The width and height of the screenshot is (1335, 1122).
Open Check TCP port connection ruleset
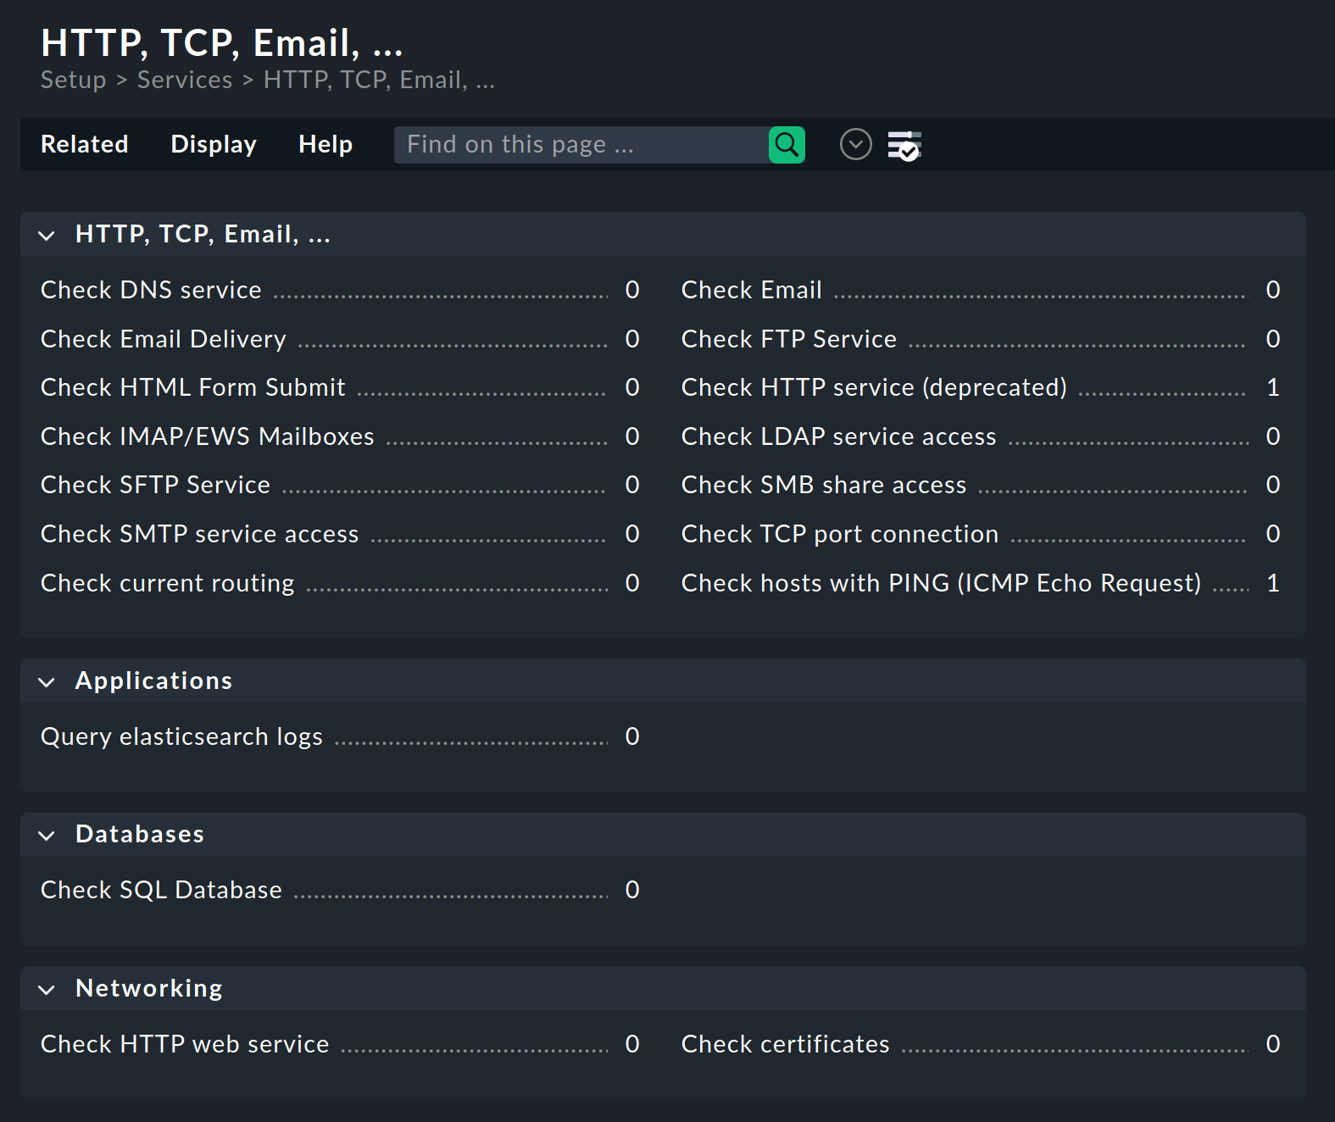pos(840,534)
